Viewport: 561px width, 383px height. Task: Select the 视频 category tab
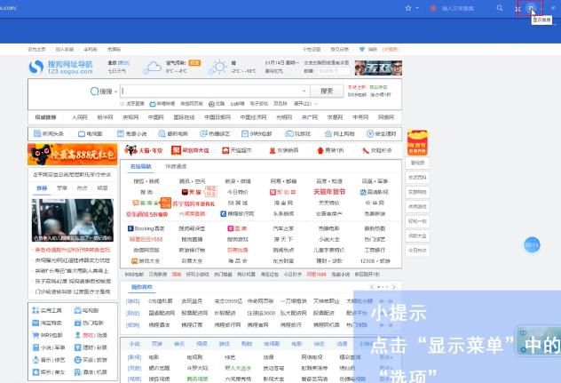pos(201,344)
